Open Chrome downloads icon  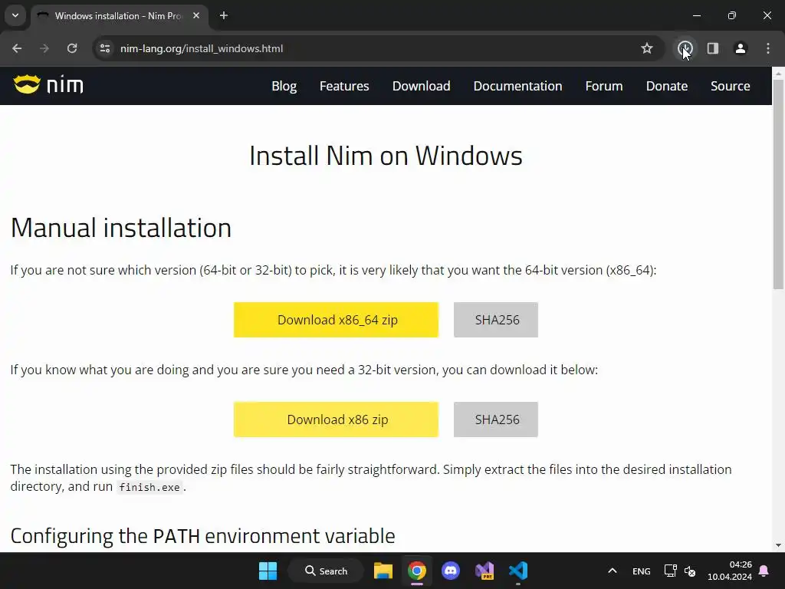685,48
